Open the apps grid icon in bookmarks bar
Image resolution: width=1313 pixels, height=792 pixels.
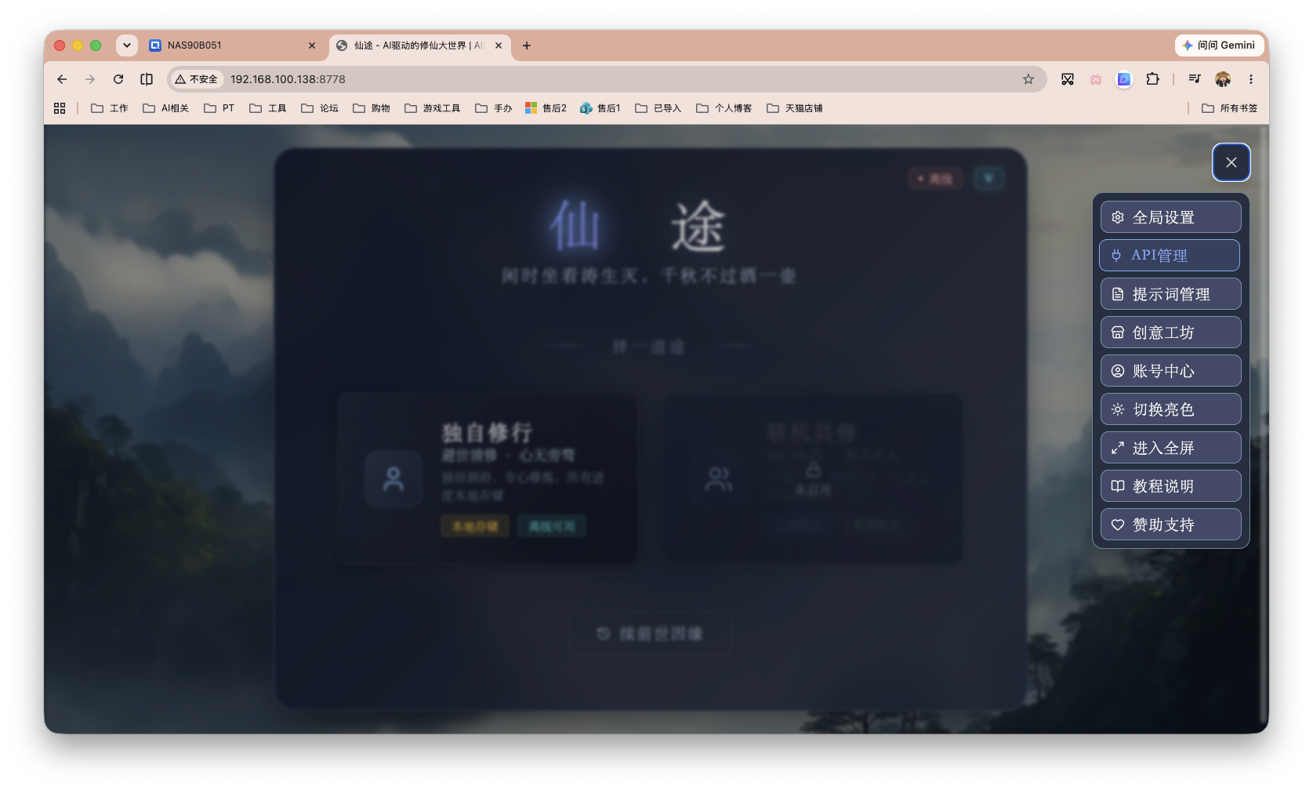60,108
